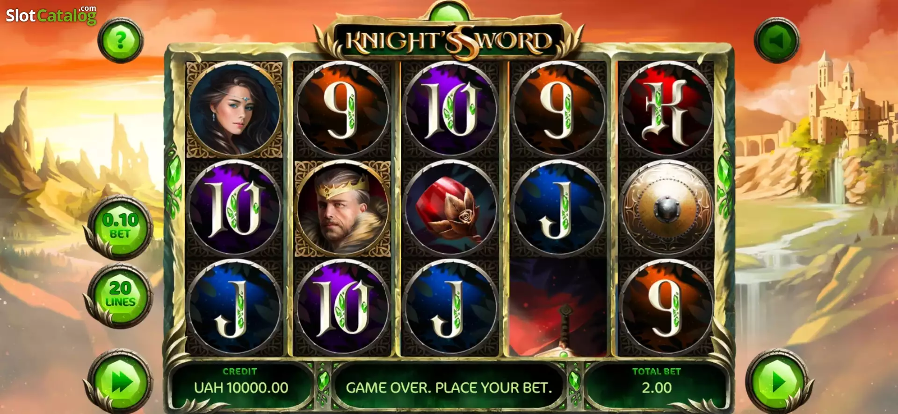Viewport: 898px width, 414px height.
Task: Select the red ruby rose symbol
Action: 450,208
